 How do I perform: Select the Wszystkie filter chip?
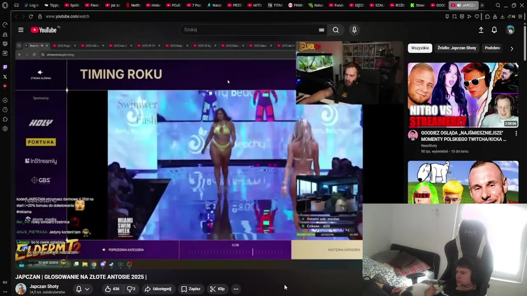point(420,48)
